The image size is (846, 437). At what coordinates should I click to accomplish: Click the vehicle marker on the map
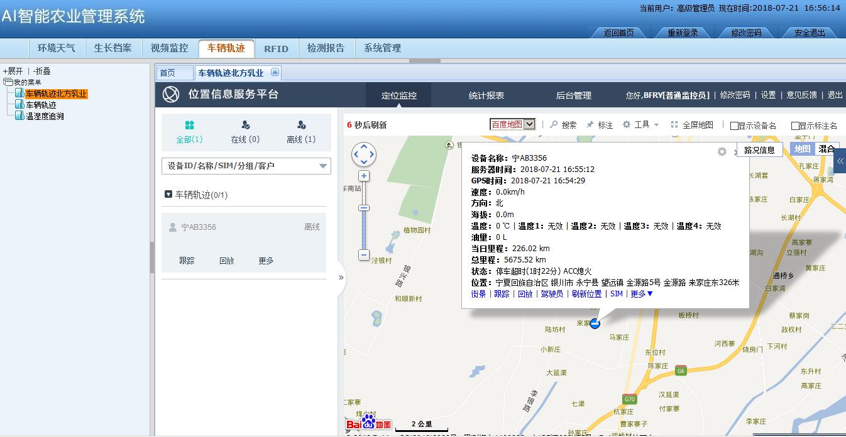(x=595, y=323)
